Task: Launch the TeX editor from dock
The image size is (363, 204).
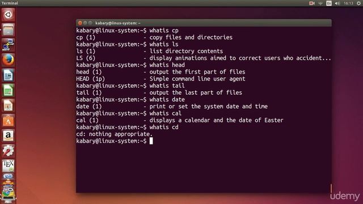Action: pyautogui.click(x=8, y=166)
